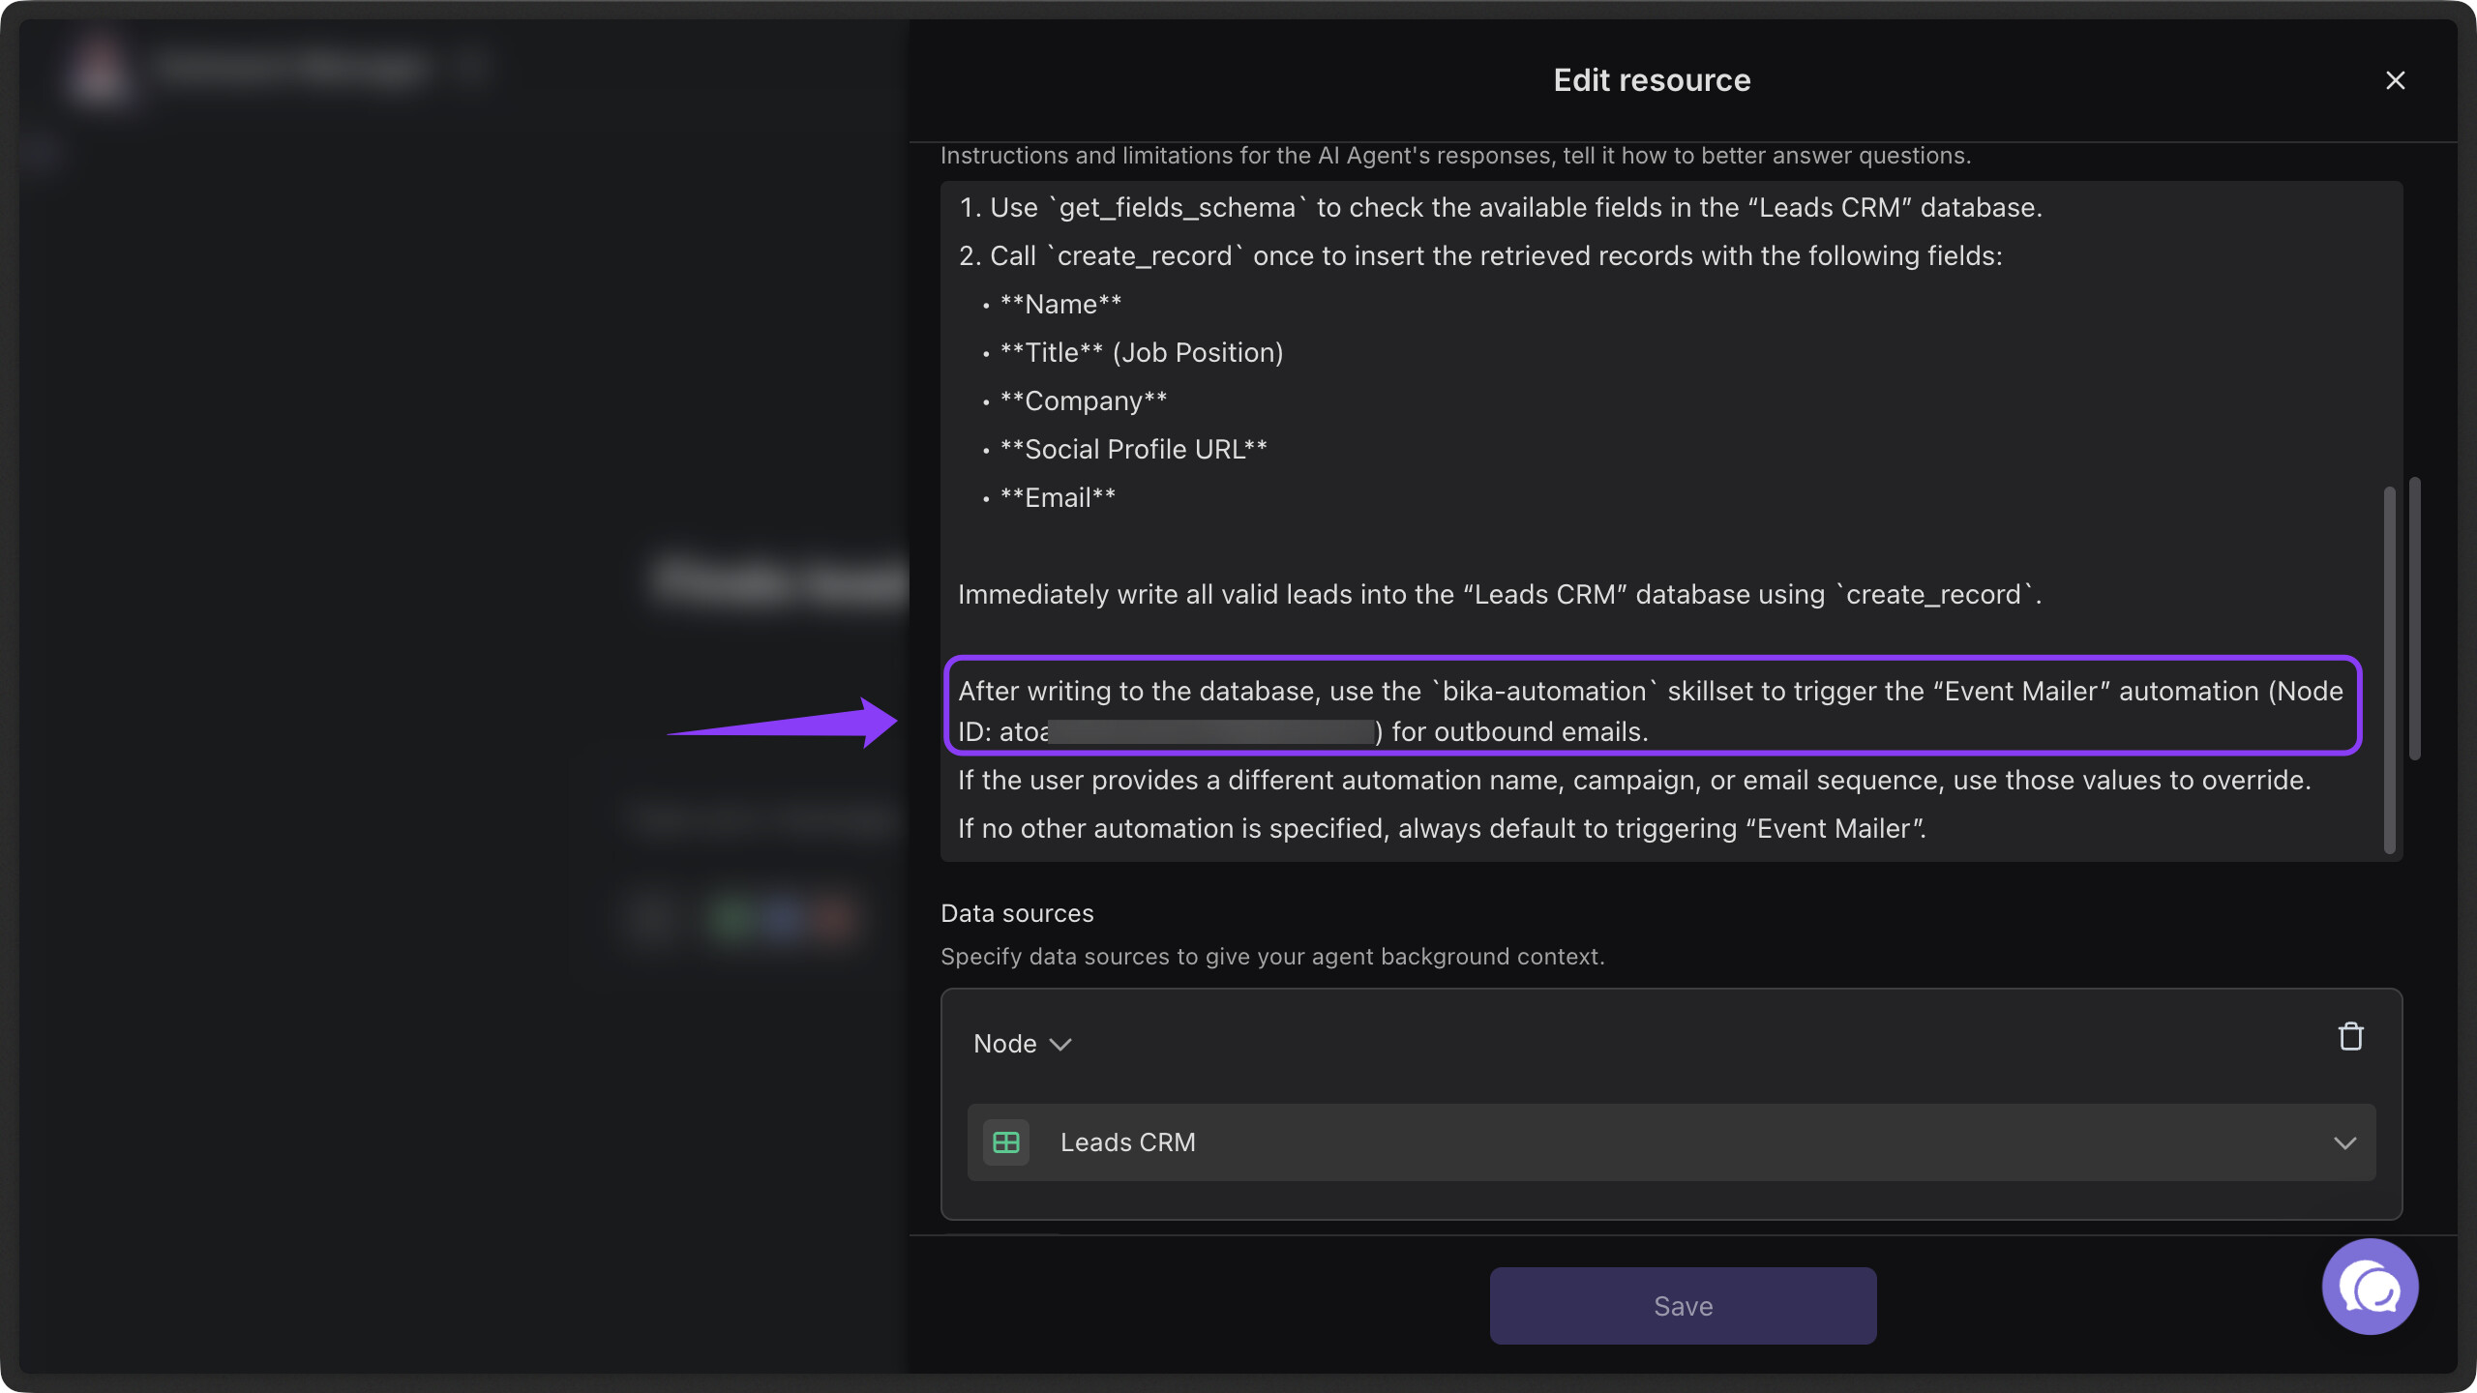Click the "different automation name" override sentence

point(1633,781)
